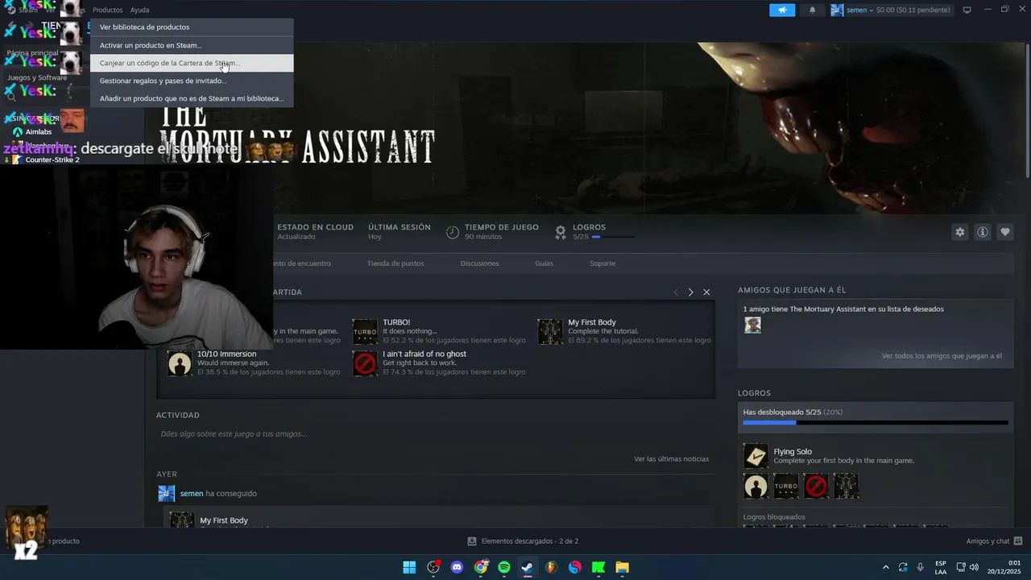
Task: Open Spotify from taskbar
Action: point(504,567)
